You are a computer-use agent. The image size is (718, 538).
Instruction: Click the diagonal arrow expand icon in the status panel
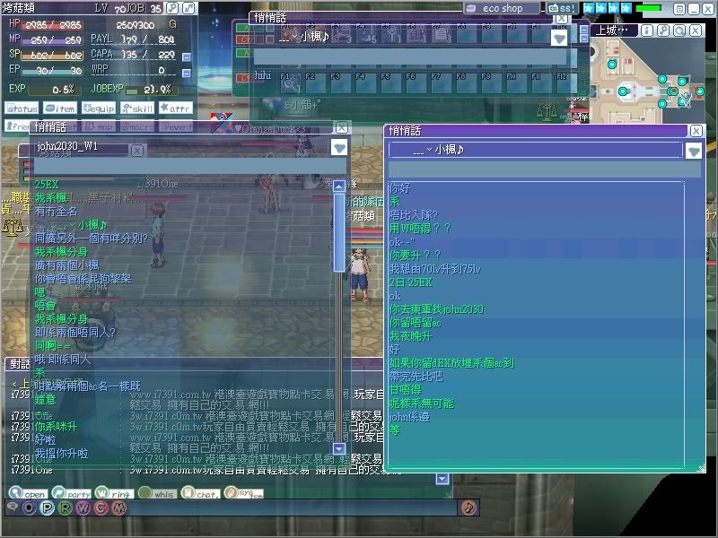[188, 8]
